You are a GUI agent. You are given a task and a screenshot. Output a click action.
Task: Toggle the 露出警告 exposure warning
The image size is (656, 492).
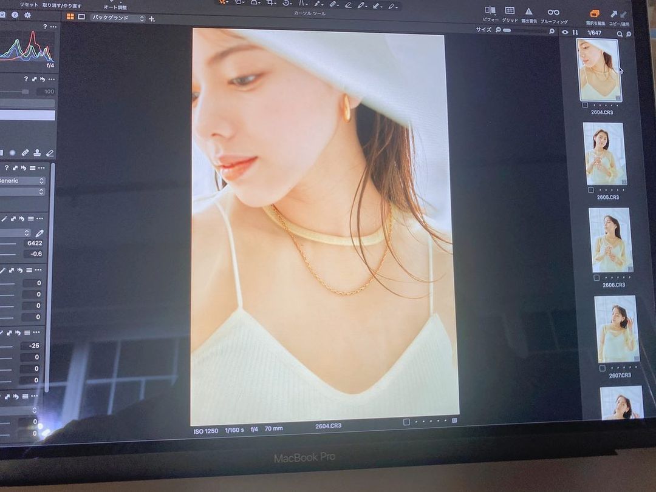[x=529, y=15]
